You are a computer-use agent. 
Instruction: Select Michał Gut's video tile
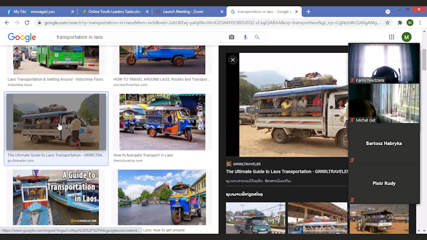pos(384,103)
